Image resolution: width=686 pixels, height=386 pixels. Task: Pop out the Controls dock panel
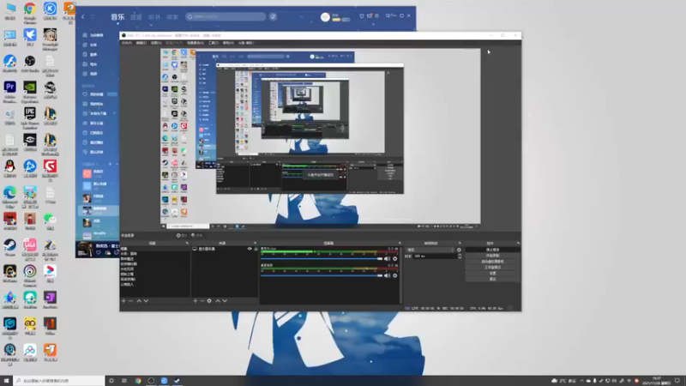pos(518,243)
